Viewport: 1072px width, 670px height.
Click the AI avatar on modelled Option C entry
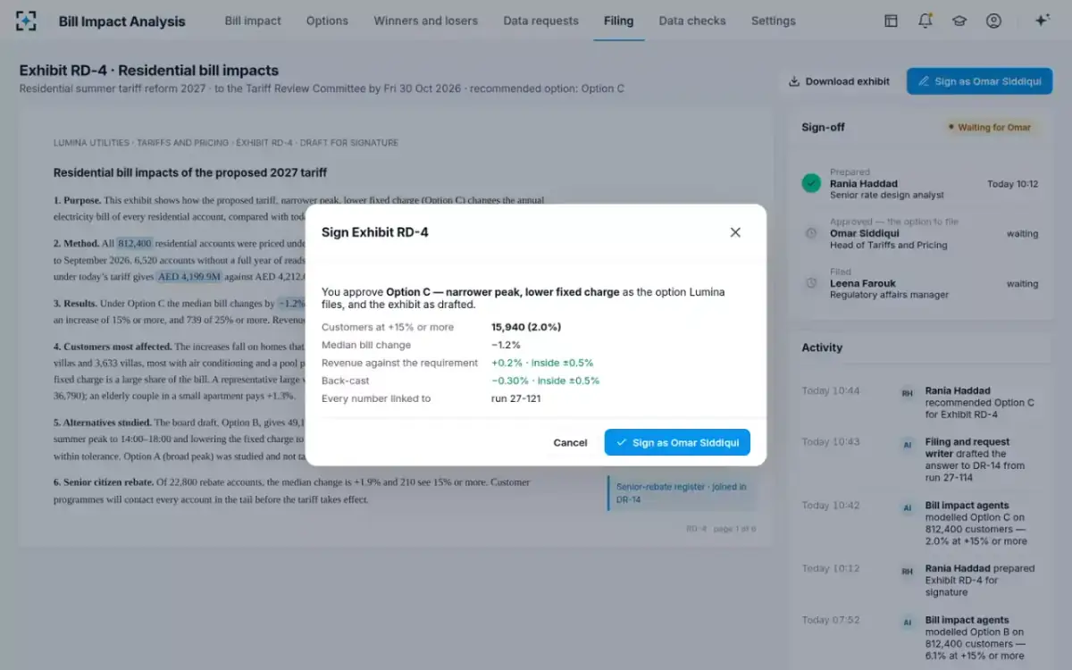[907, 507]
